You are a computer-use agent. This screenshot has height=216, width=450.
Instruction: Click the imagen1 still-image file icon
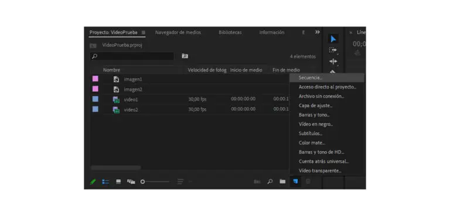[116, 79]
